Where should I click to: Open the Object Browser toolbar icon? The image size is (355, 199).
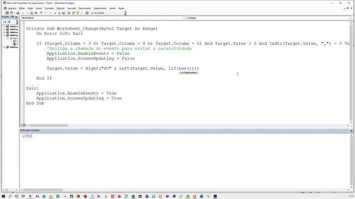(x=78, y=13)
